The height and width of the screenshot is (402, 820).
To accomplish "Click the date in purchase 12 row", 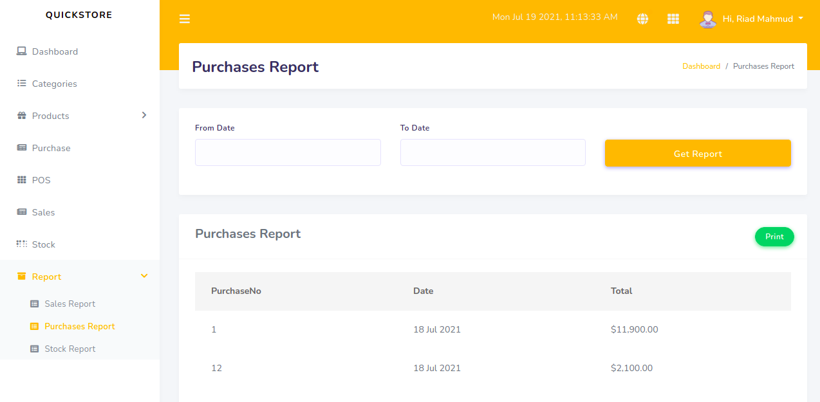I will (437, 368).
